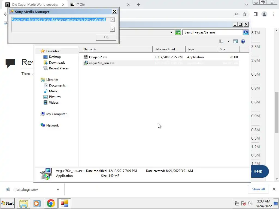Open mamaluigi.wmv download options chevron

tap(58, 189)
